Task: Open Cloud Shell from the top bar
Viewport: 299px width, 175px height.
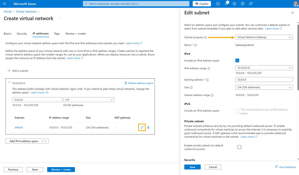Action: click(x=218, y=4)
